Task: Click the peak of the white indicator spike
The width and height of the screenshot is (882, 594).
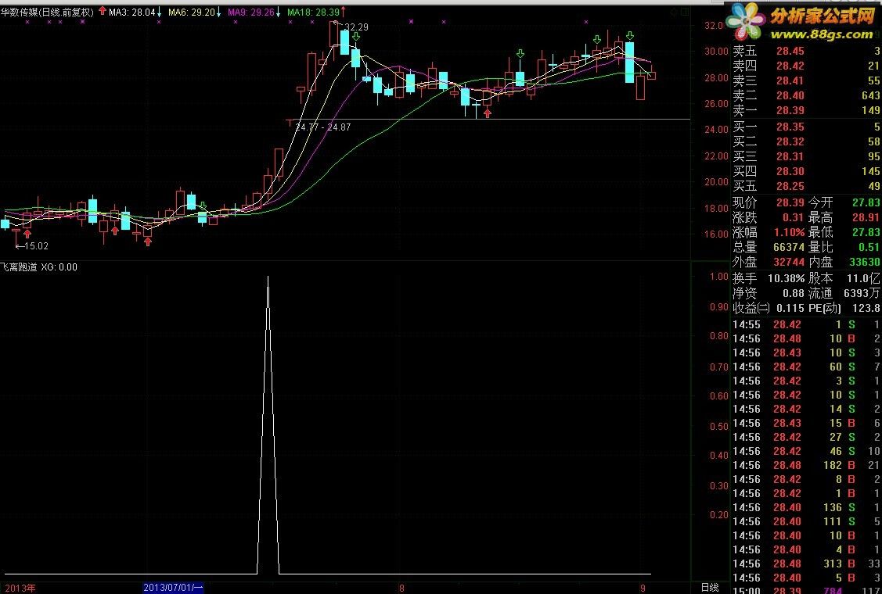Action: pos(268,277)
